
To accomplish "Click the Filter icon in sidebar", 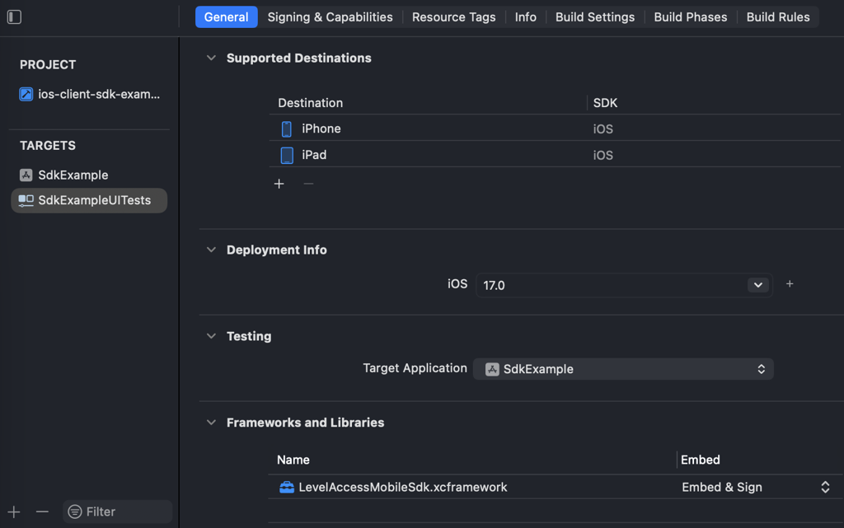I will [75, 512].
